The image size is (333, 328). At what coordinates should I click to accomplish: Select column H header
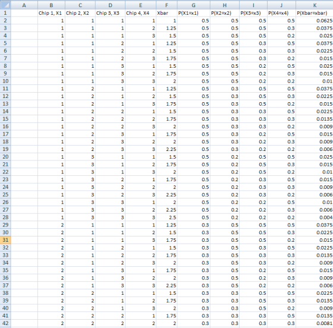[x=225, y=5]
